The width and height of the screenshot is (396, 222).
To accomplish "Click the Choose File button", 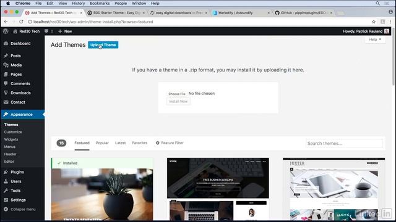I will point(177,94).
